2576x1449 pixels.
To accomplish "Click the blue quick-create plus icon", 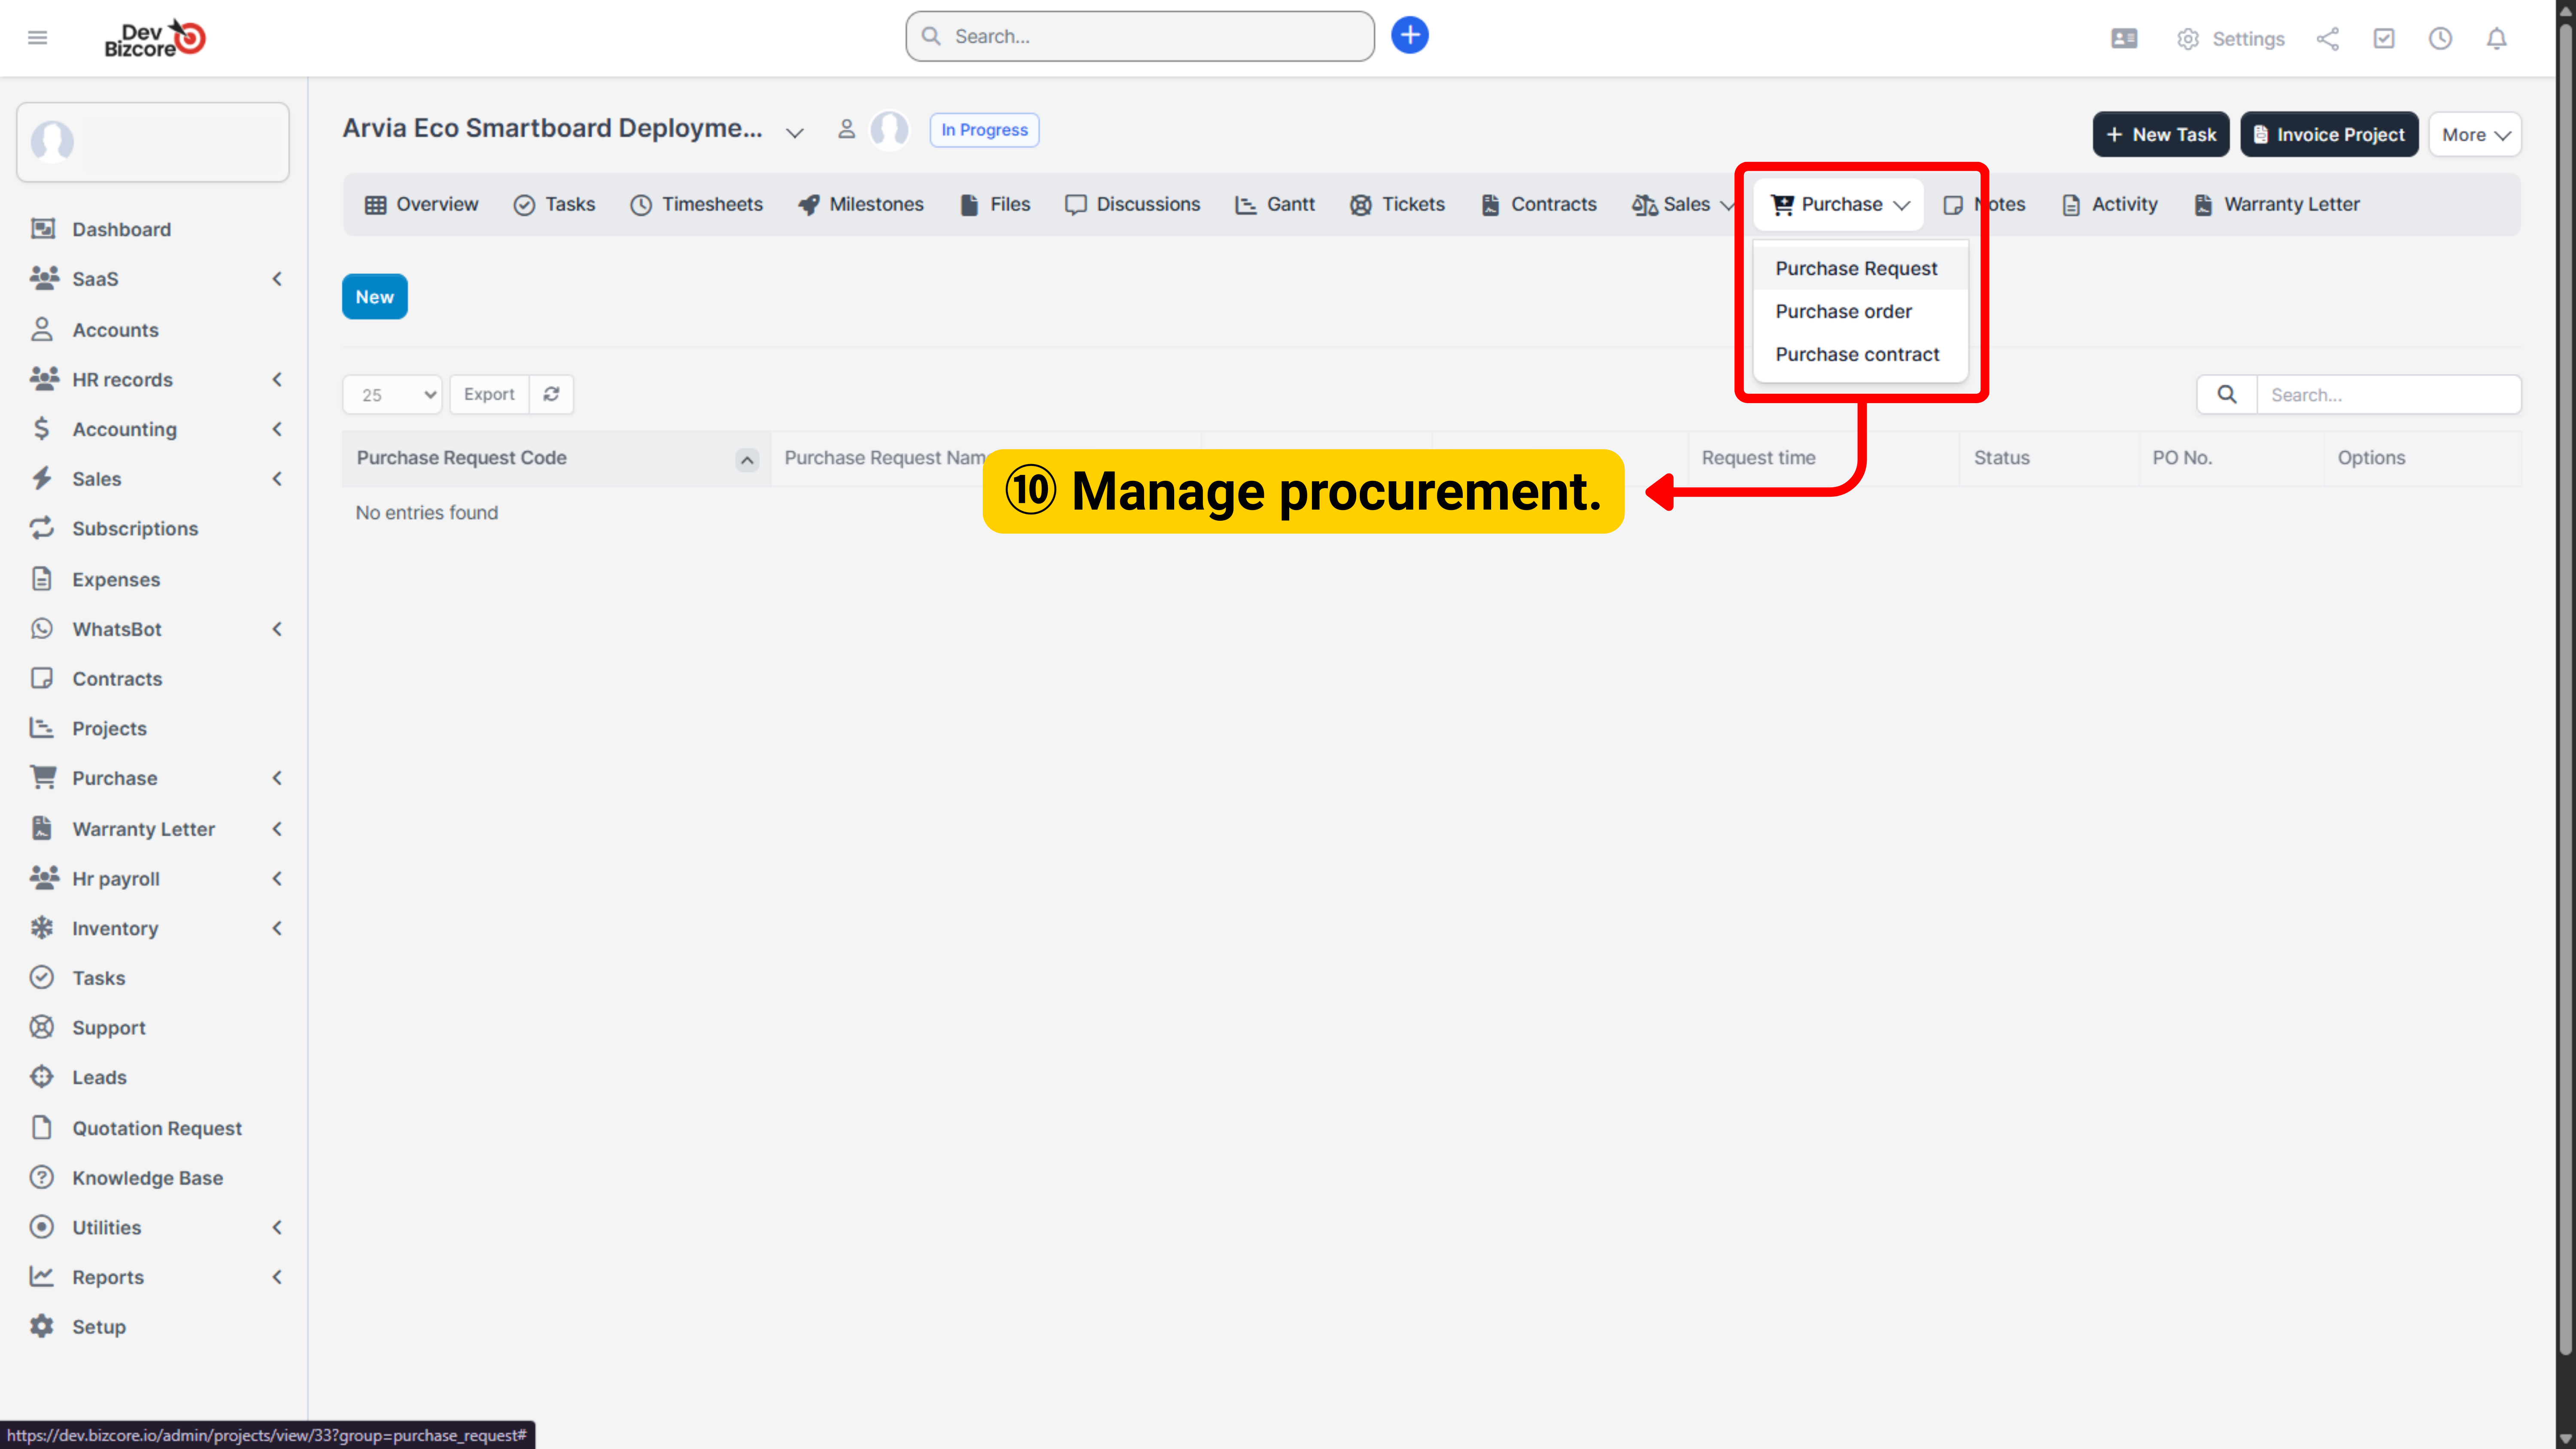I will point(1409,36).
